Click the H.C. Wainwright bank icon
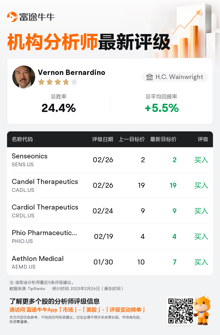This screenshot has width=220, height=335. (x=149, y=77)
